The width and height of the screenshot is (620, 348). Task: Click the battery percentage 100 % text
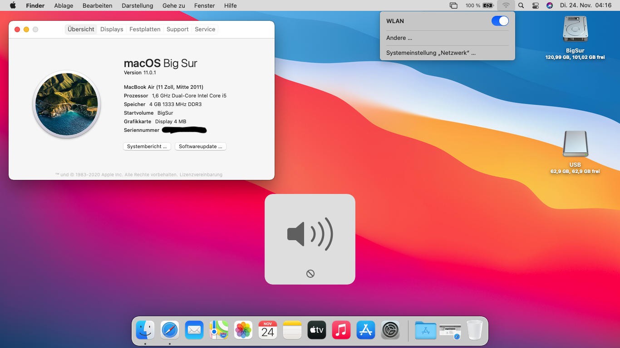pyautogui.click(x=473, y=5)
